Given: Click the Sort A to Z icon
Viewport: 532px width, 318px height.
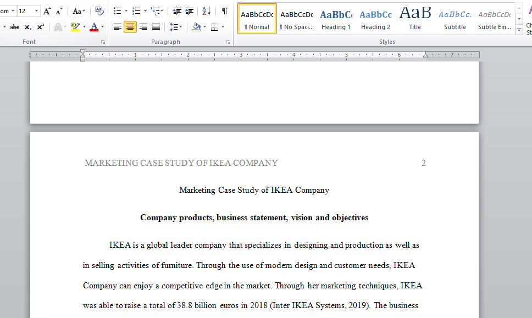Looking at the screenshot, I should (x=206, y=11).
